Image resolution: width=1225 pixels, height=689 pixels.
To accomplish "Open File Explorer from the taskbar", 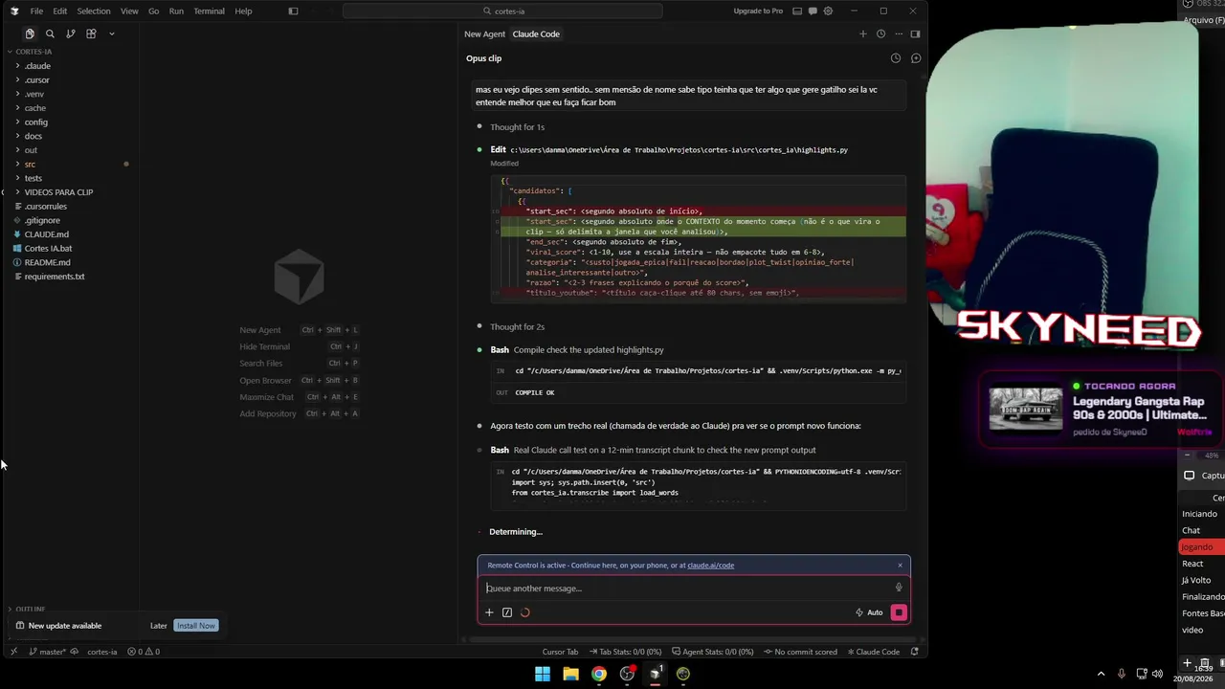I will point(570,674).
